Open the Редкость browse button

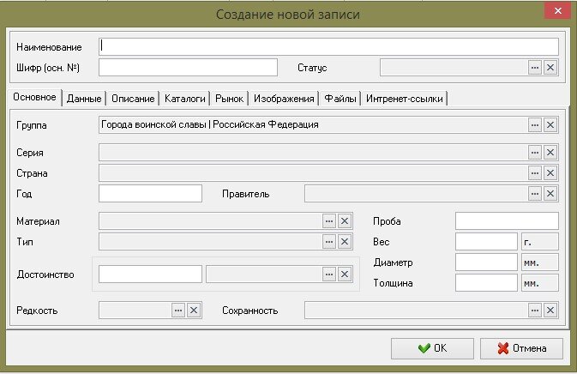[178, 311]
